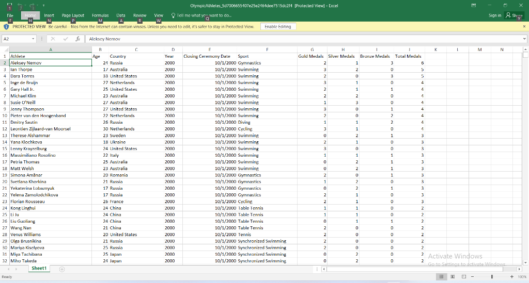Click the France country cell

[136, 202]
